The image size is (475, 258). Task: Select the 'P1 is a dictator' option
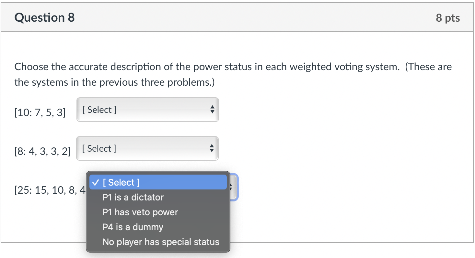point(133,197)
